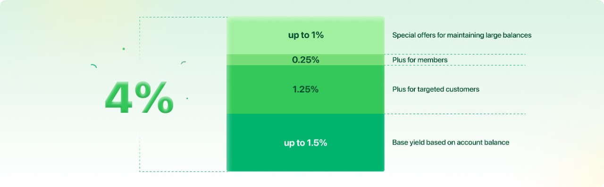Viewport: 604px width, 187px height.
Task: Click the curved arc left of 4%
Action: click(x=93, y=66)
